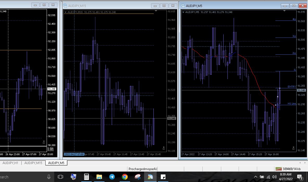The width and height of the screenshot is (308, 182).
Task: Click the microphone icon in the search box
Action: click(49, 177)
